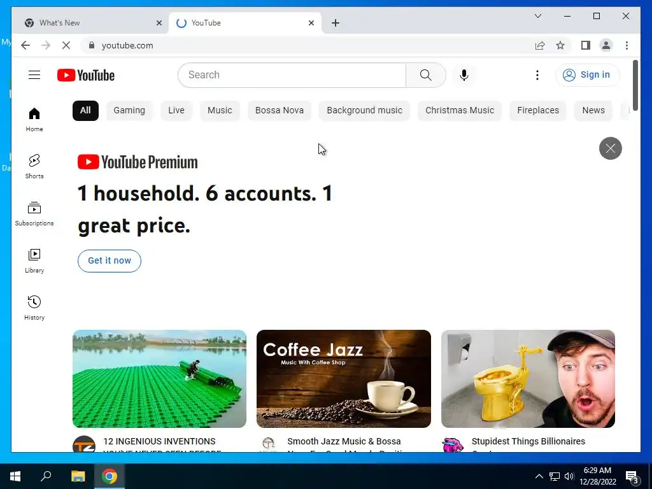Click the browser back arrow
Screen dimensions: 652x489
[25, 45]
